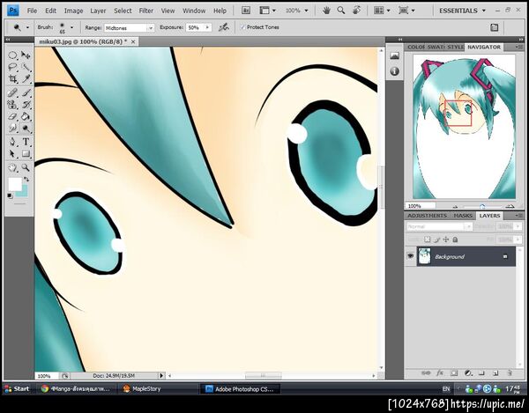Open the ESSENTIALS workspace dropdown
This screenshot has width=529, height=413.
(x=463, y=11)
